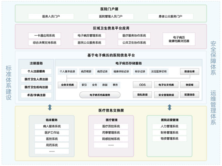Click the 数据仓库 button

coord(189,71)
